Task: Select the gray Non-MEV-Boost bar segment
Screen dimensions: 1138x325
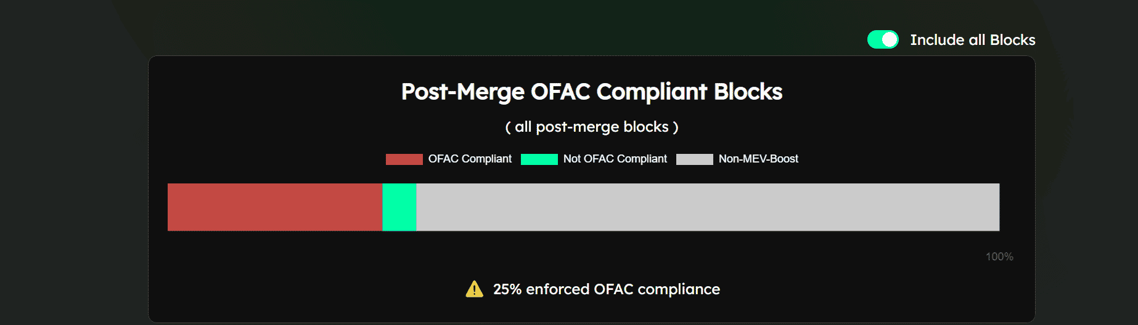Action: (x=708, y=207)
